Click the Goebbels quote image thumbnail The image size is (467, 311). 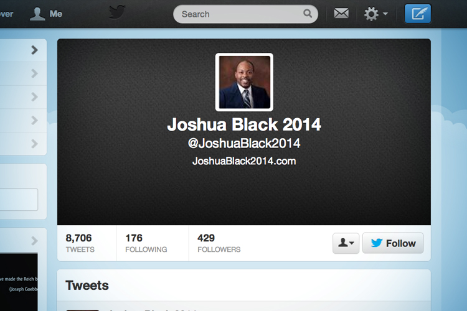click(19, 282)
